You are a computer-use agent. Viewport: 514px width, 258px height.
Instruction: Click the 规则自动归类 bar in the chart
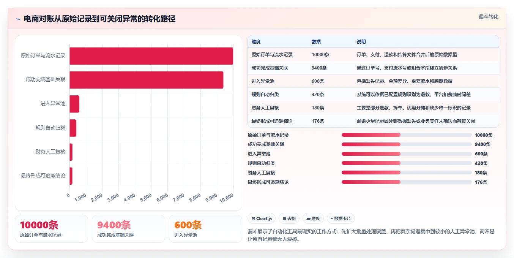[73, 128]
